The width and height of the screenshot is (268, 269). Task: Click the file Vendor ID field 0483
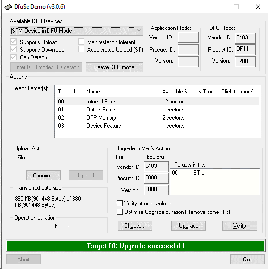(x=156, y=167)
